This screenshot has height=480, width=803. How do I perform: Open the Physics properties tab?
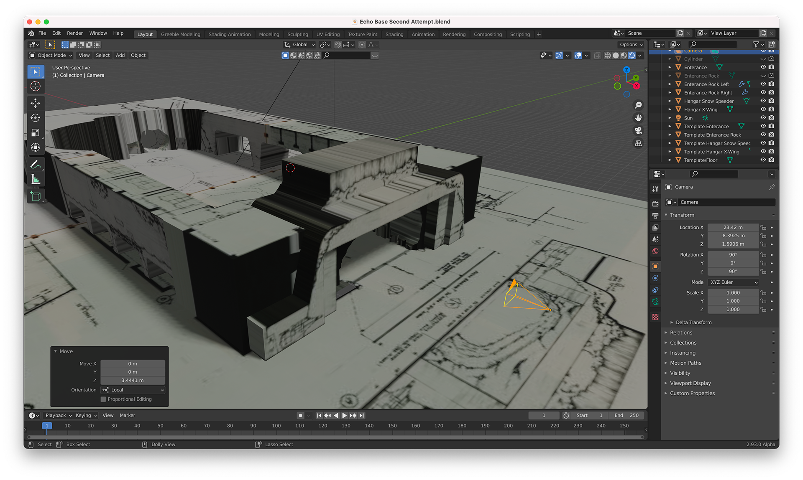(655, 278)
